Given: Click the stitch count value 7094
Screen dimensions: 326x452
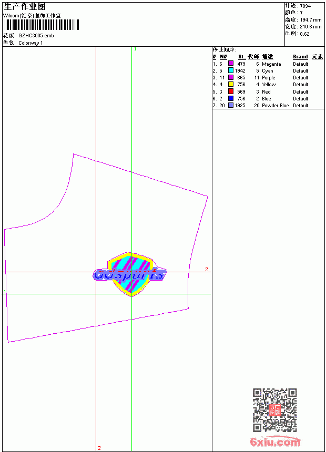Looking at the screenshot, I should click(305, 6).
